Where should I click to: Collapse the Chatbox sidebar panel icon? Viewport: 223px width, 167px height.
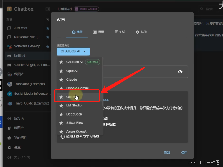click(x=47, y=9)
